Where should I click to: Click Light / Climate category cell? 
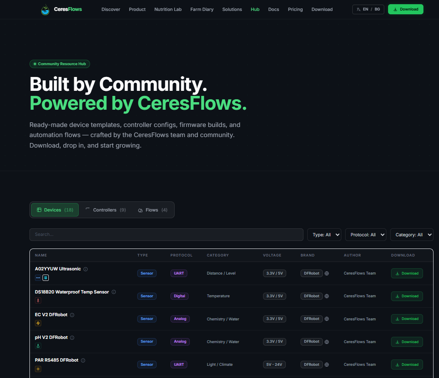click(x=220, y=365)
